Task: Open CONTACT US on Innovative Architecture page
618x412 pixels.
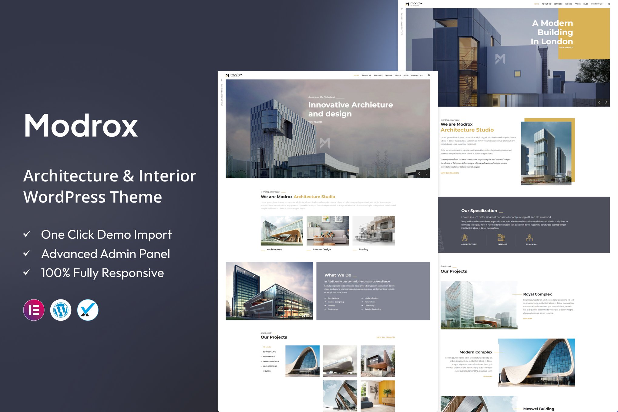Action: tap(417, 75)
